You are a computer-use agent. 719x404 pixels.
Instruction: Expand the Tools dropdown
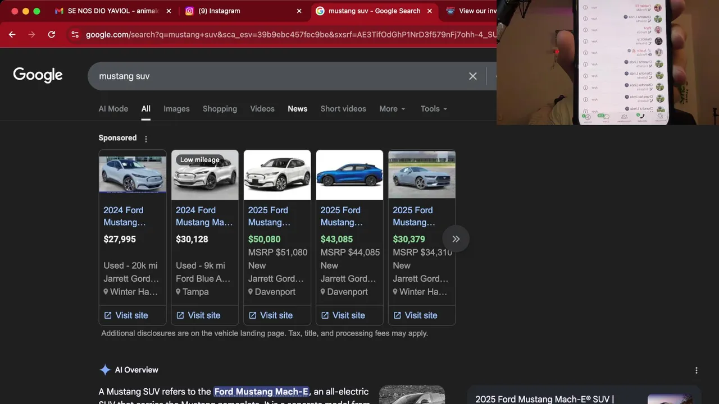(x=434, y=109)
